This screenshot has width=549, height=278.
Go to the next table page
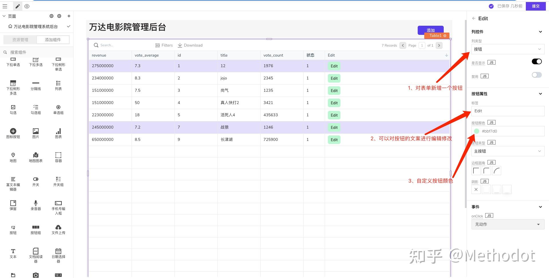[x=439, y=45]
